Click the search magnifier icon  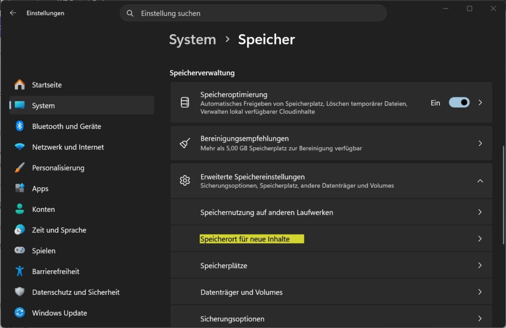click(x=130, y=13)
